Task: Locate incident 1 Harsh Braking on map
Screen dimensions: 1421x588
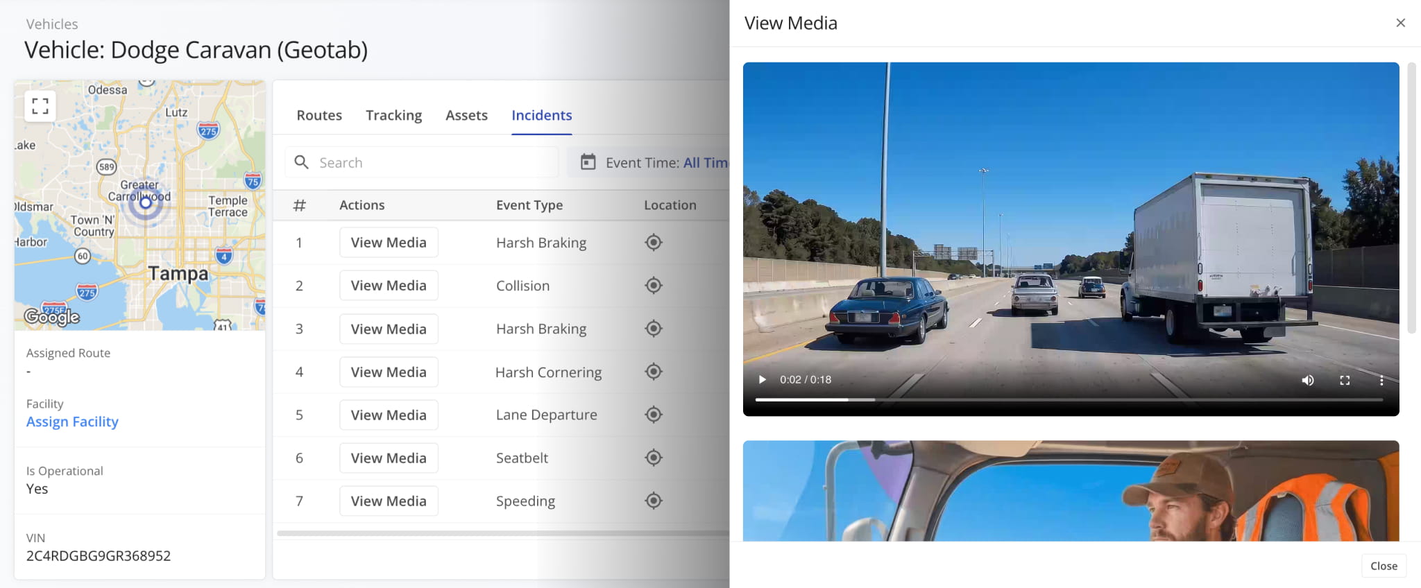Action: (654, 243)
